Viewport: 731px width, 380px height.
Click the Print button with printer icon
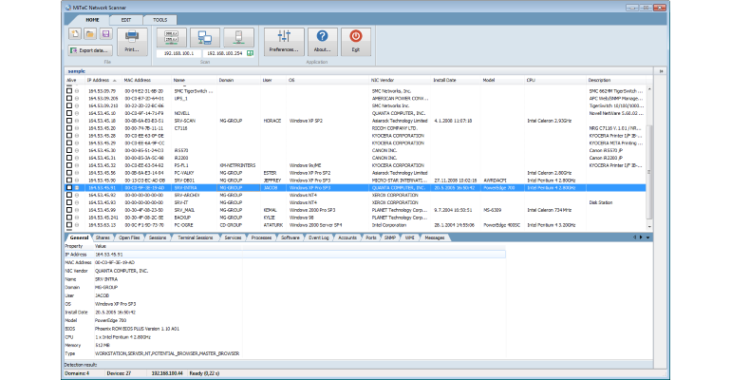click(x=132, y=42)
